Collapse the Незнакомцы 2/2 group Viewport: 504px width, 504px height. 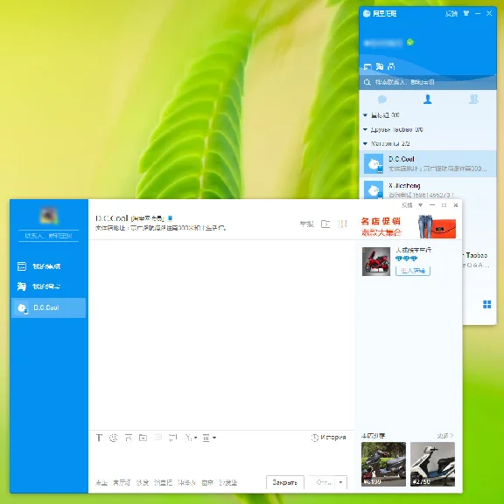click(365, 143)
